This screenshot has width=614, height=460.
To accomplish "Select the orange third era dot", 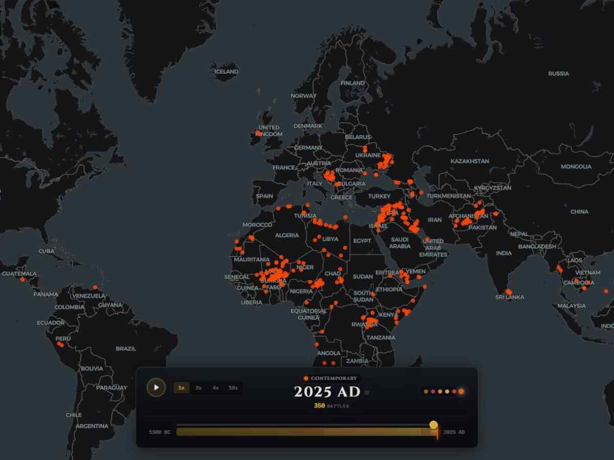I will pyautogui.click(x=440, y=391).
